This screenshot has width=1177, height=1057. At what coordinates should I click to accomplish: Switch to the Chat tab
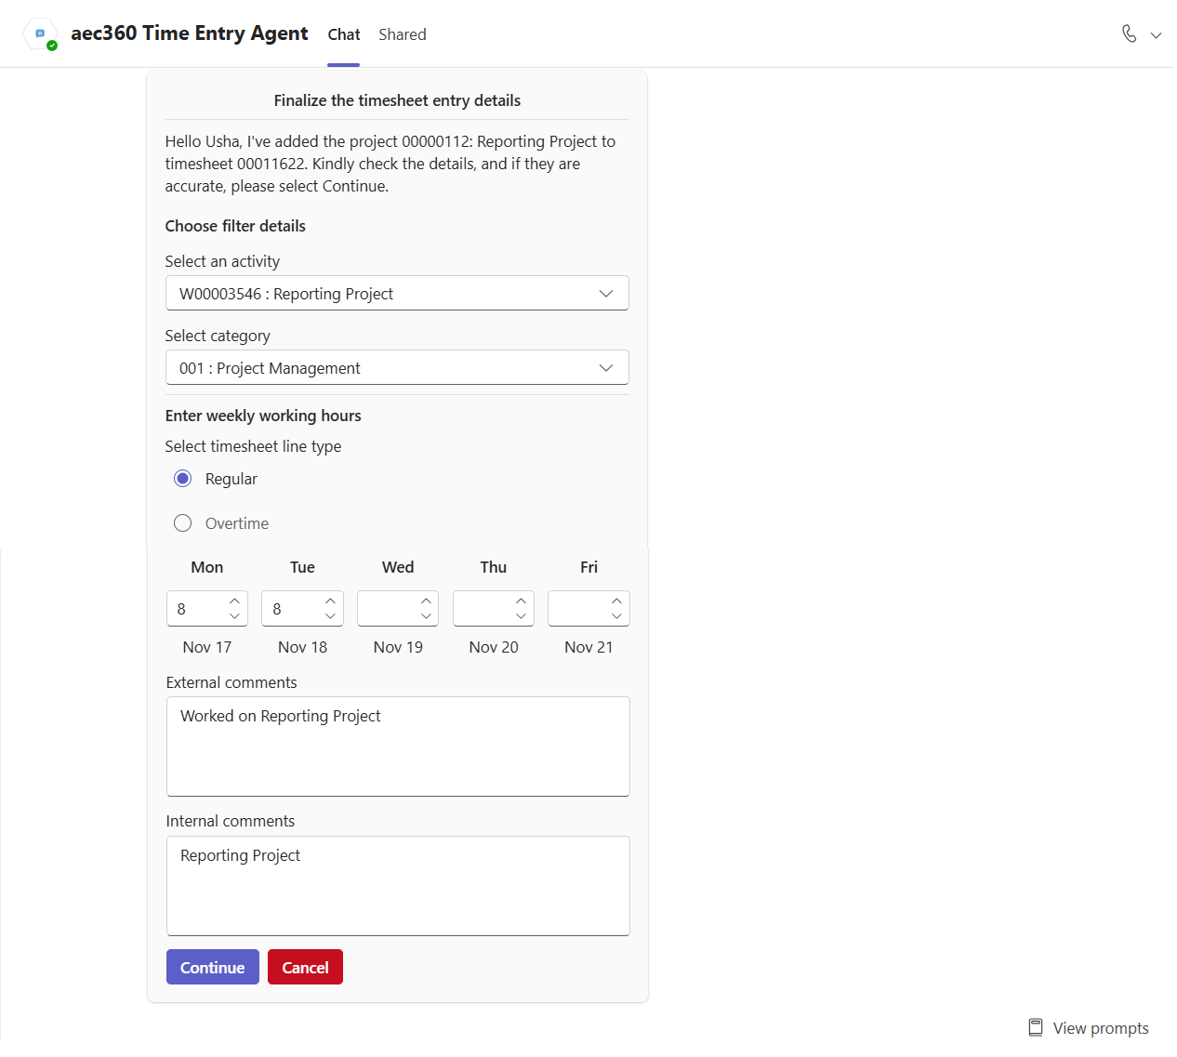343,34
